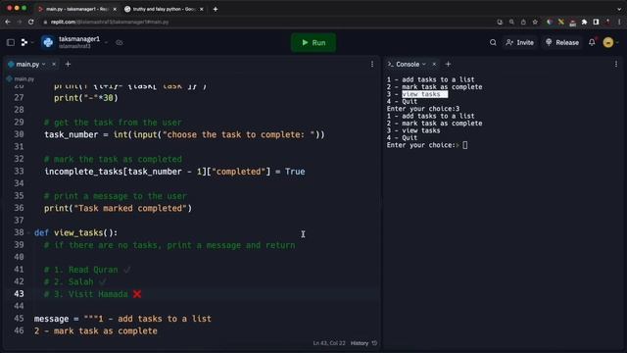Collapse the view_tasks function fold arrow
This screenshot has height=353, width=627.
click(28, 233)
